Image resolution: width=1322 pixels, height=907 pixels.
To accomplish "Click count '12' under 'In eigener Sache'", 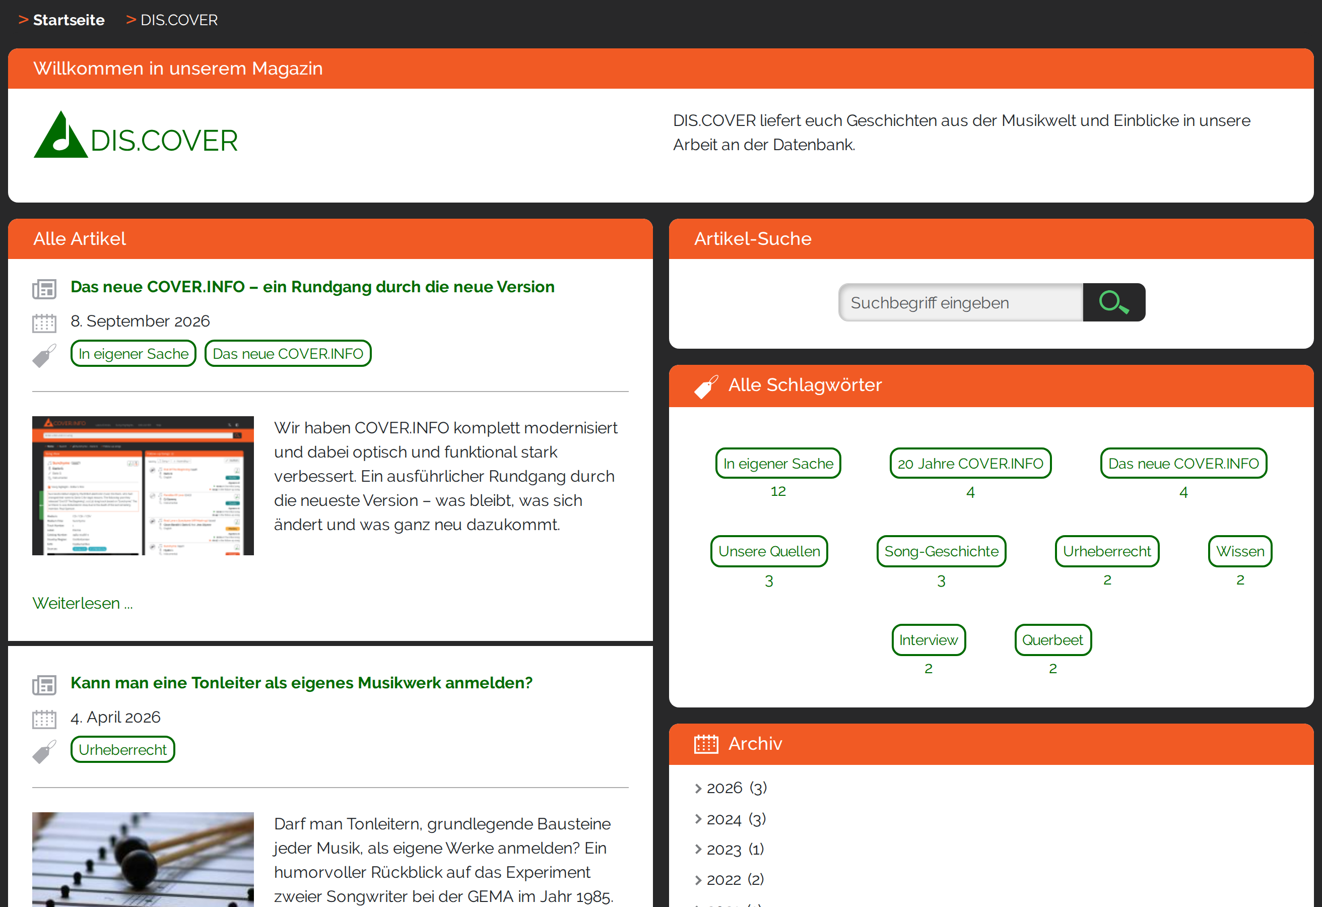I will click(x=778, y=491).
